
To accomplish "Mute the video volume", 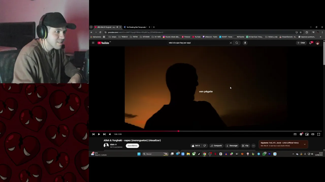I will pos(110,134).
